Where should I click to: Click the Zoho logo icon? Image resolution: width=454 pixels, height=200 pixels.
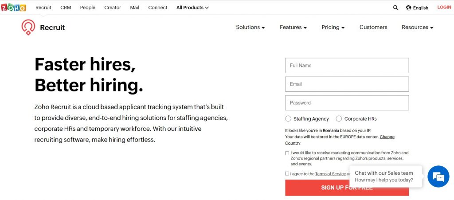(13, 7)
